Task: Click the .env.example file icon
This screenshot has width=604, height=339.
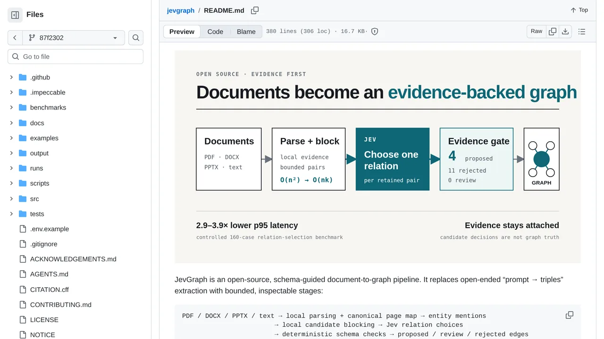Action: [x=23, y=229]
